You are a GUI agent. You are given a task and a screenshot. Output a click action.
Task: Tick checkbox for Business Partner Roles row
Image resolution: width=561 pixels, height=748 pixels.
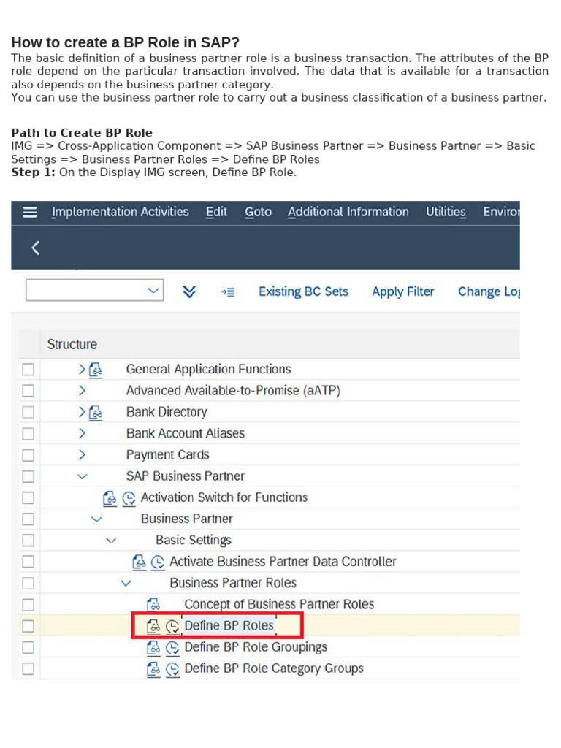(28, 583)
